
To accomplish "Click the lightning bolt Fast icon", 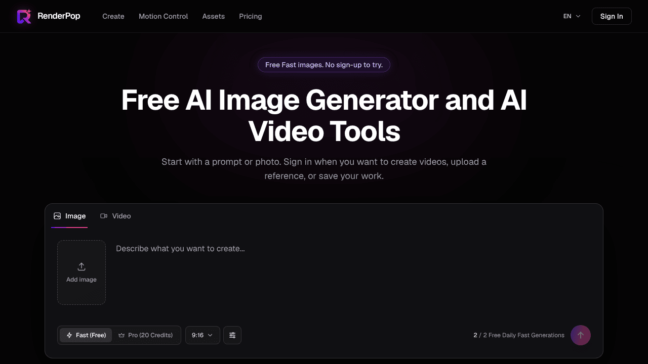I will coord(69,335).
